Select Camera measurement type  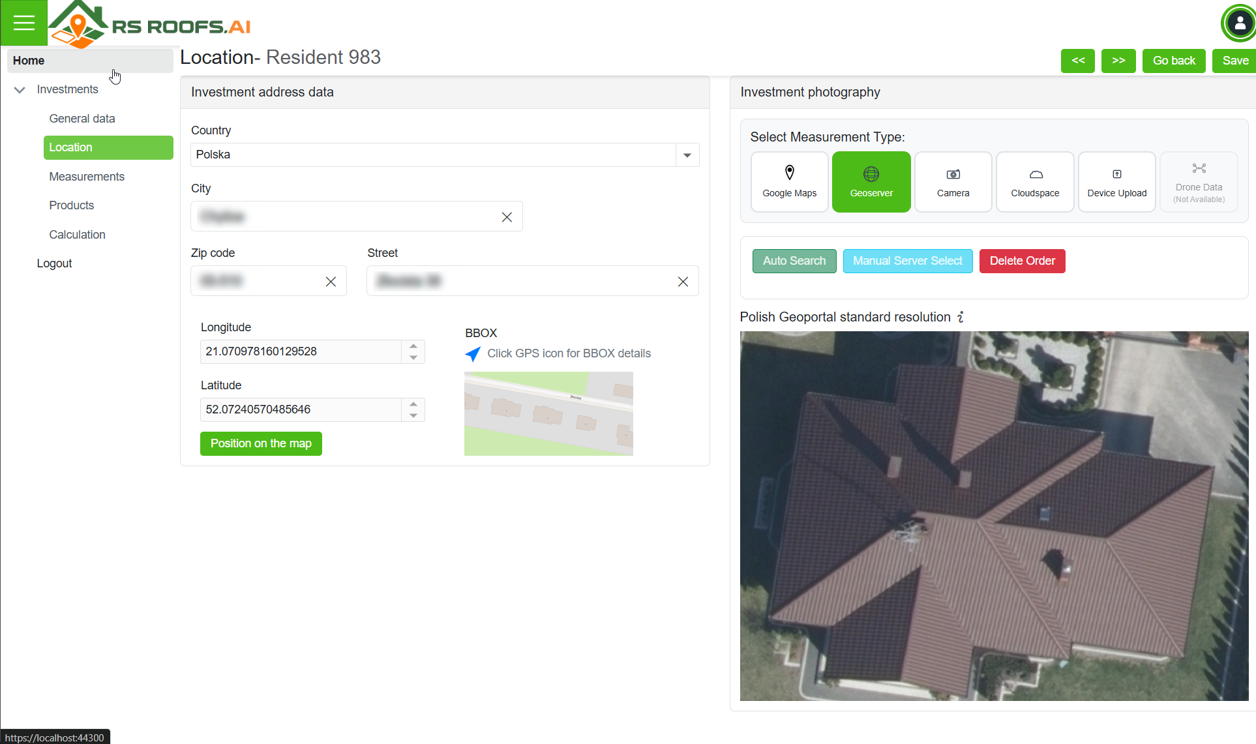coord(953,182)
